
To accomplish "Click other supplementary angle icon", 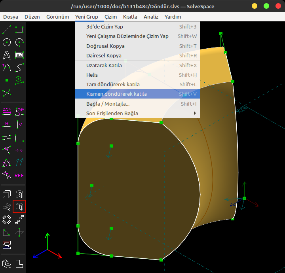I will pyautogui.click(x=7, y=175).
